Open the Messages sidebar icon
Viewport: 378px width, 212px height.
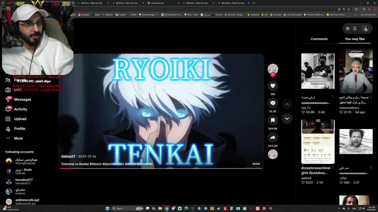(x=8, y=100)
